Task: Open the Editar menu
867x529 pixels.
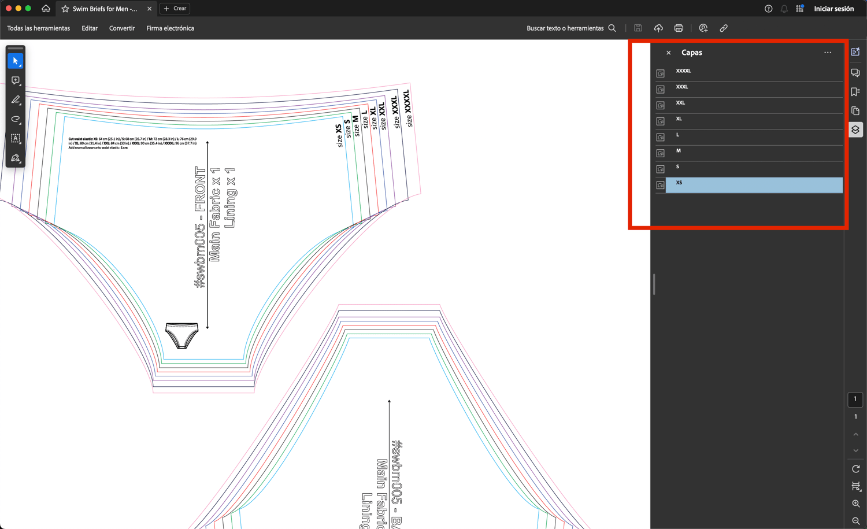Action: point(90,28)
